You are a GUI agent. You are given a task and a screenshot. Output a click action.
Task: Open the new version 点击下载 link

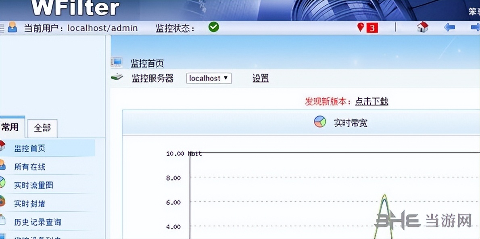[371, 101]
